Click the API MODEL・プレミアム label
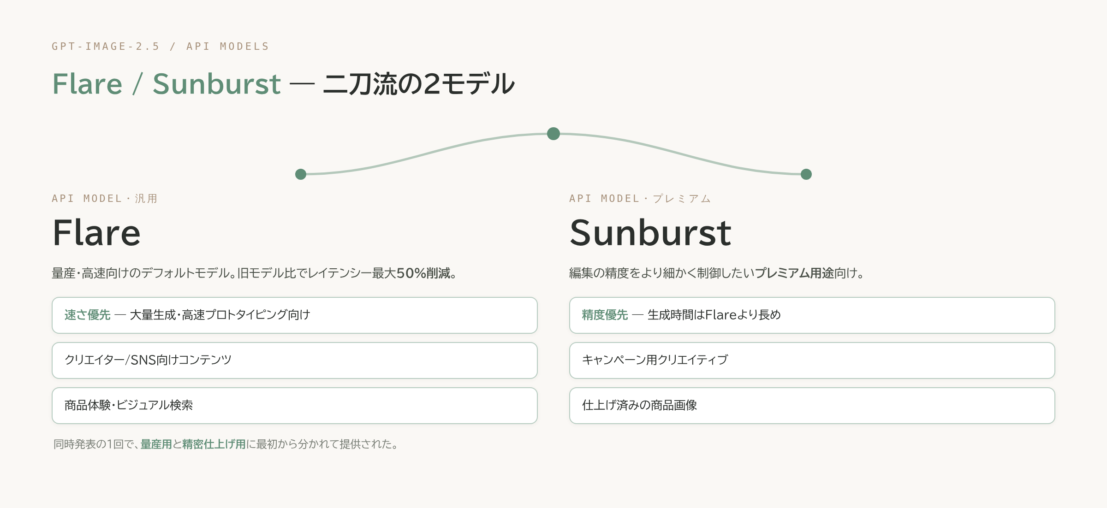The height and width of the screenshot is (508, 1107). tap(640, 199)
